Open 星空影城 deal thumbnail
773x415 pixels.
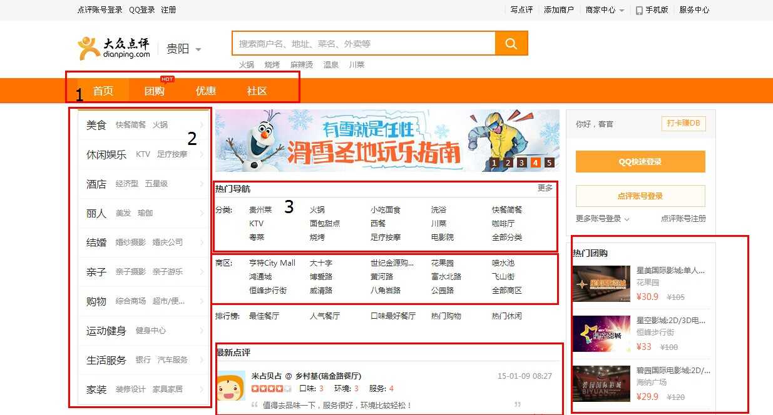tap(602, 333)
